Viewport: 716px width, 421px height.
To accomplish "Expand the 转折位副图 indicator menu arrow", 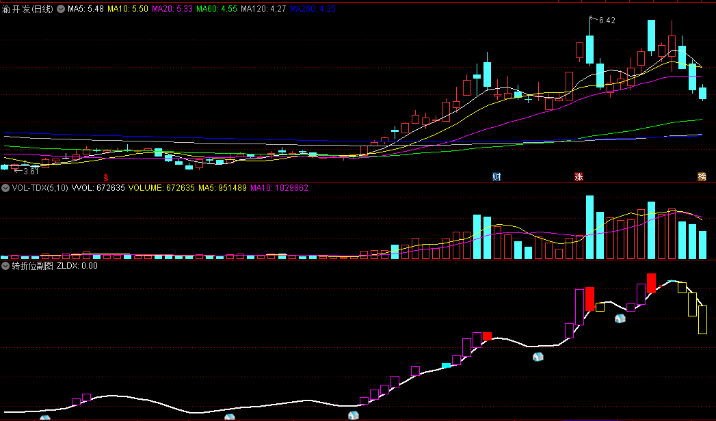I will (5, 265).
